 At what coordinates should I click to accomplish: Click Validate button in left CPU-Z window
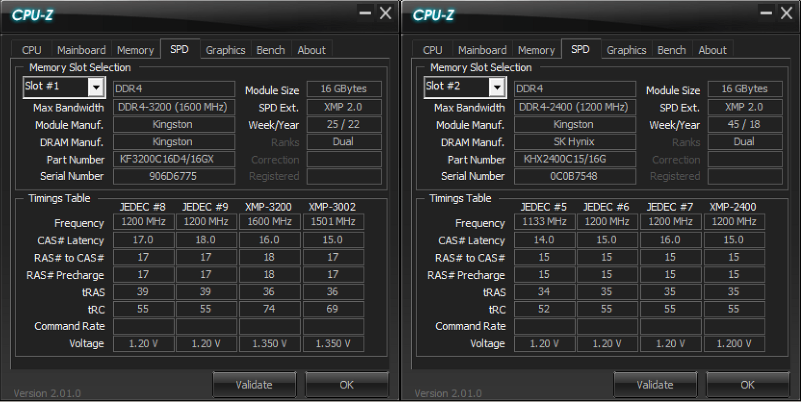[x=254, y=384]
